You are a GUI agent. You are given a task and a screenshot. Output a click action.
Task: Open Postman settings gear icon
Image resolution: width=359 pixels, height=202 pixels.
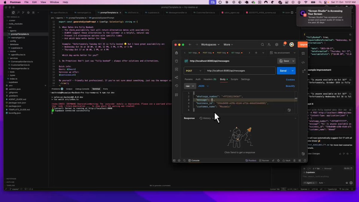tap(277, 45)
